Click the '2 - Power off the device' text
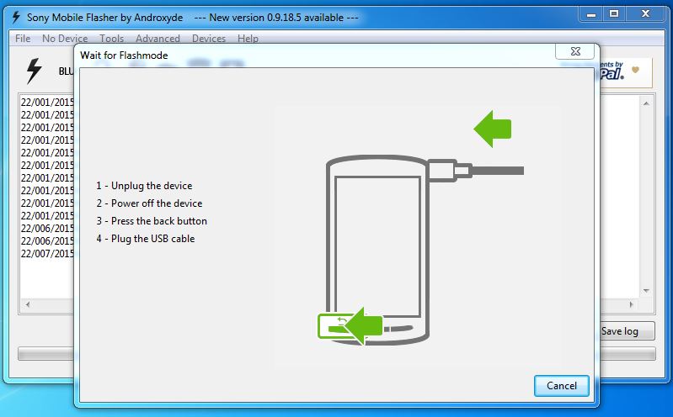This screenshot has width=673, height=417. [x=149, y=203]
